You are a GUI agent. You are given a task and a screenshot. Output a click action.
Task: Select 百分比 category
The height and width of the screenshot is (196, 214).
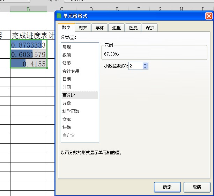[x=80, y=95]
